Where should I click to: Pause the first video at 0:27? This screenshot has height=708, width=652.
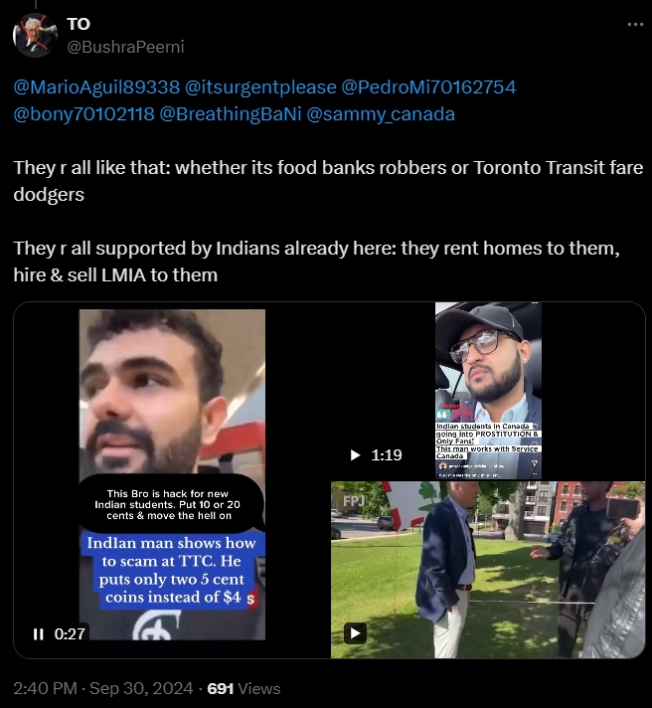click(39, 634)
